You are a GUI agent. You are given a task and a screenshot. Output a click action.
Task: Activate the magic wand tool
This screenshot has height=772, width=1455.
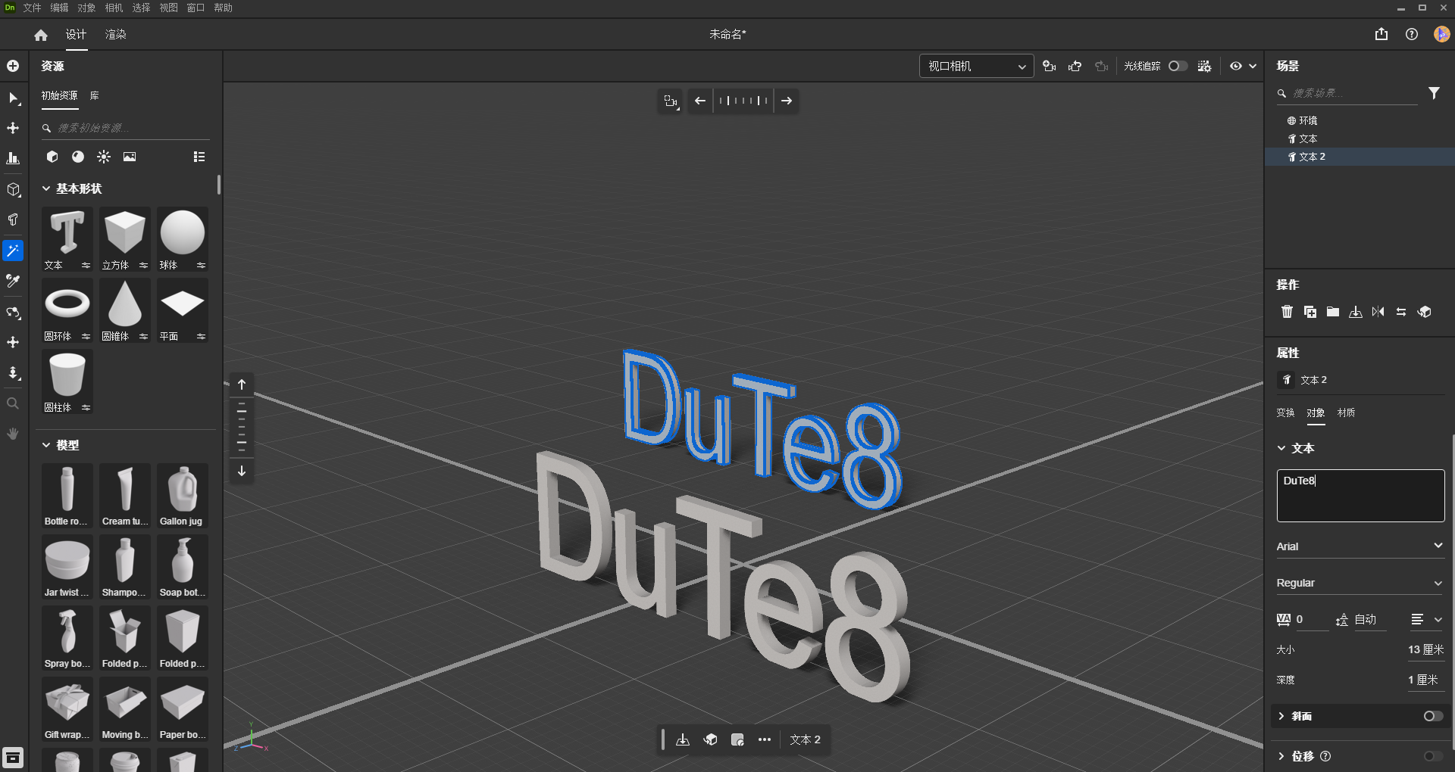[x=13, y=251]
